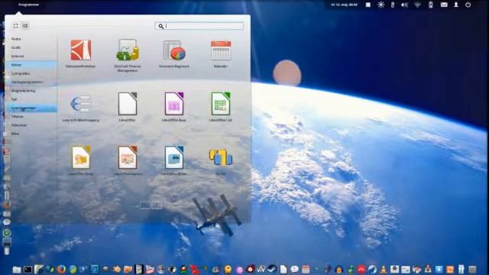Open the Wi-Fi network indicator
This screenshot has height=275, width=489.
pyautogui.click(x=417, y=5)
